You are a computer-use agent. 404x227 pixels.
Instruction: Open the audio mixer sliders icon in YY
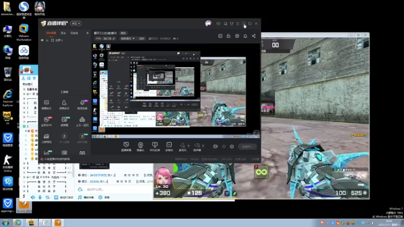point(47,197)
